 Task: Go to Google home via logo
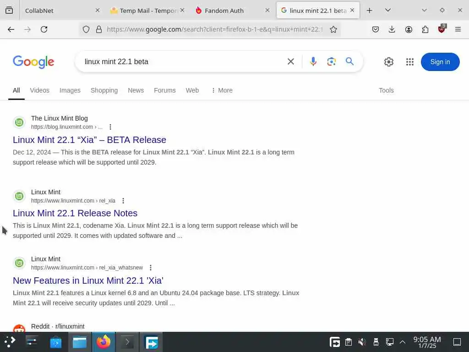pos(33,62)
